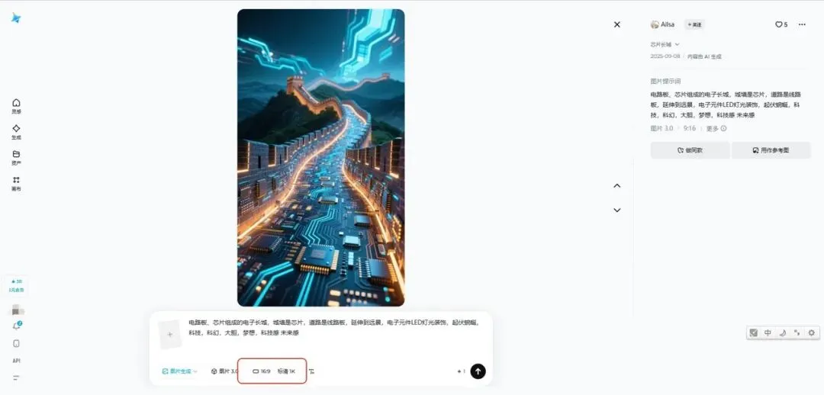Viewport: 824px width, 395px height.
Task: Open the notifications bell icon
Action: click(x=16, y=326)
